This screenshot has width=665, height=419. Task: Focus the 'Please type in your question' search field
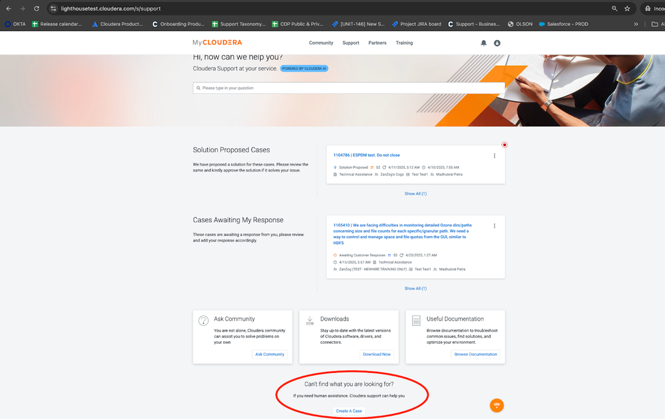point(349,88)
